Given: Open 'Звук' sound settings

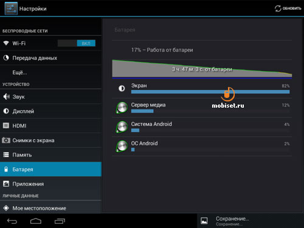Looking at the screenshot, I should [50, 97].
